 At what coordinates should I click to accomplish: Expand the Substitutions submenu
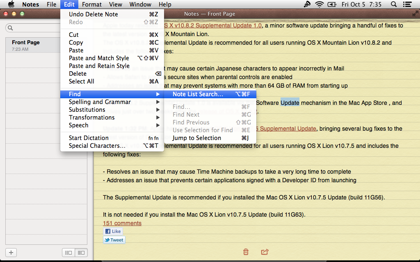[x=112, y=110]
